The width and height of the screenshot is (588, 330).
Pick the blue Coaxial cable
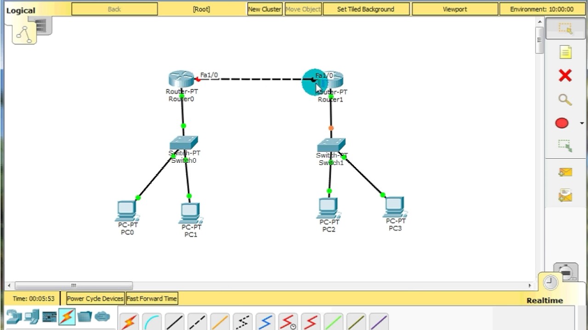click(266, 322)
